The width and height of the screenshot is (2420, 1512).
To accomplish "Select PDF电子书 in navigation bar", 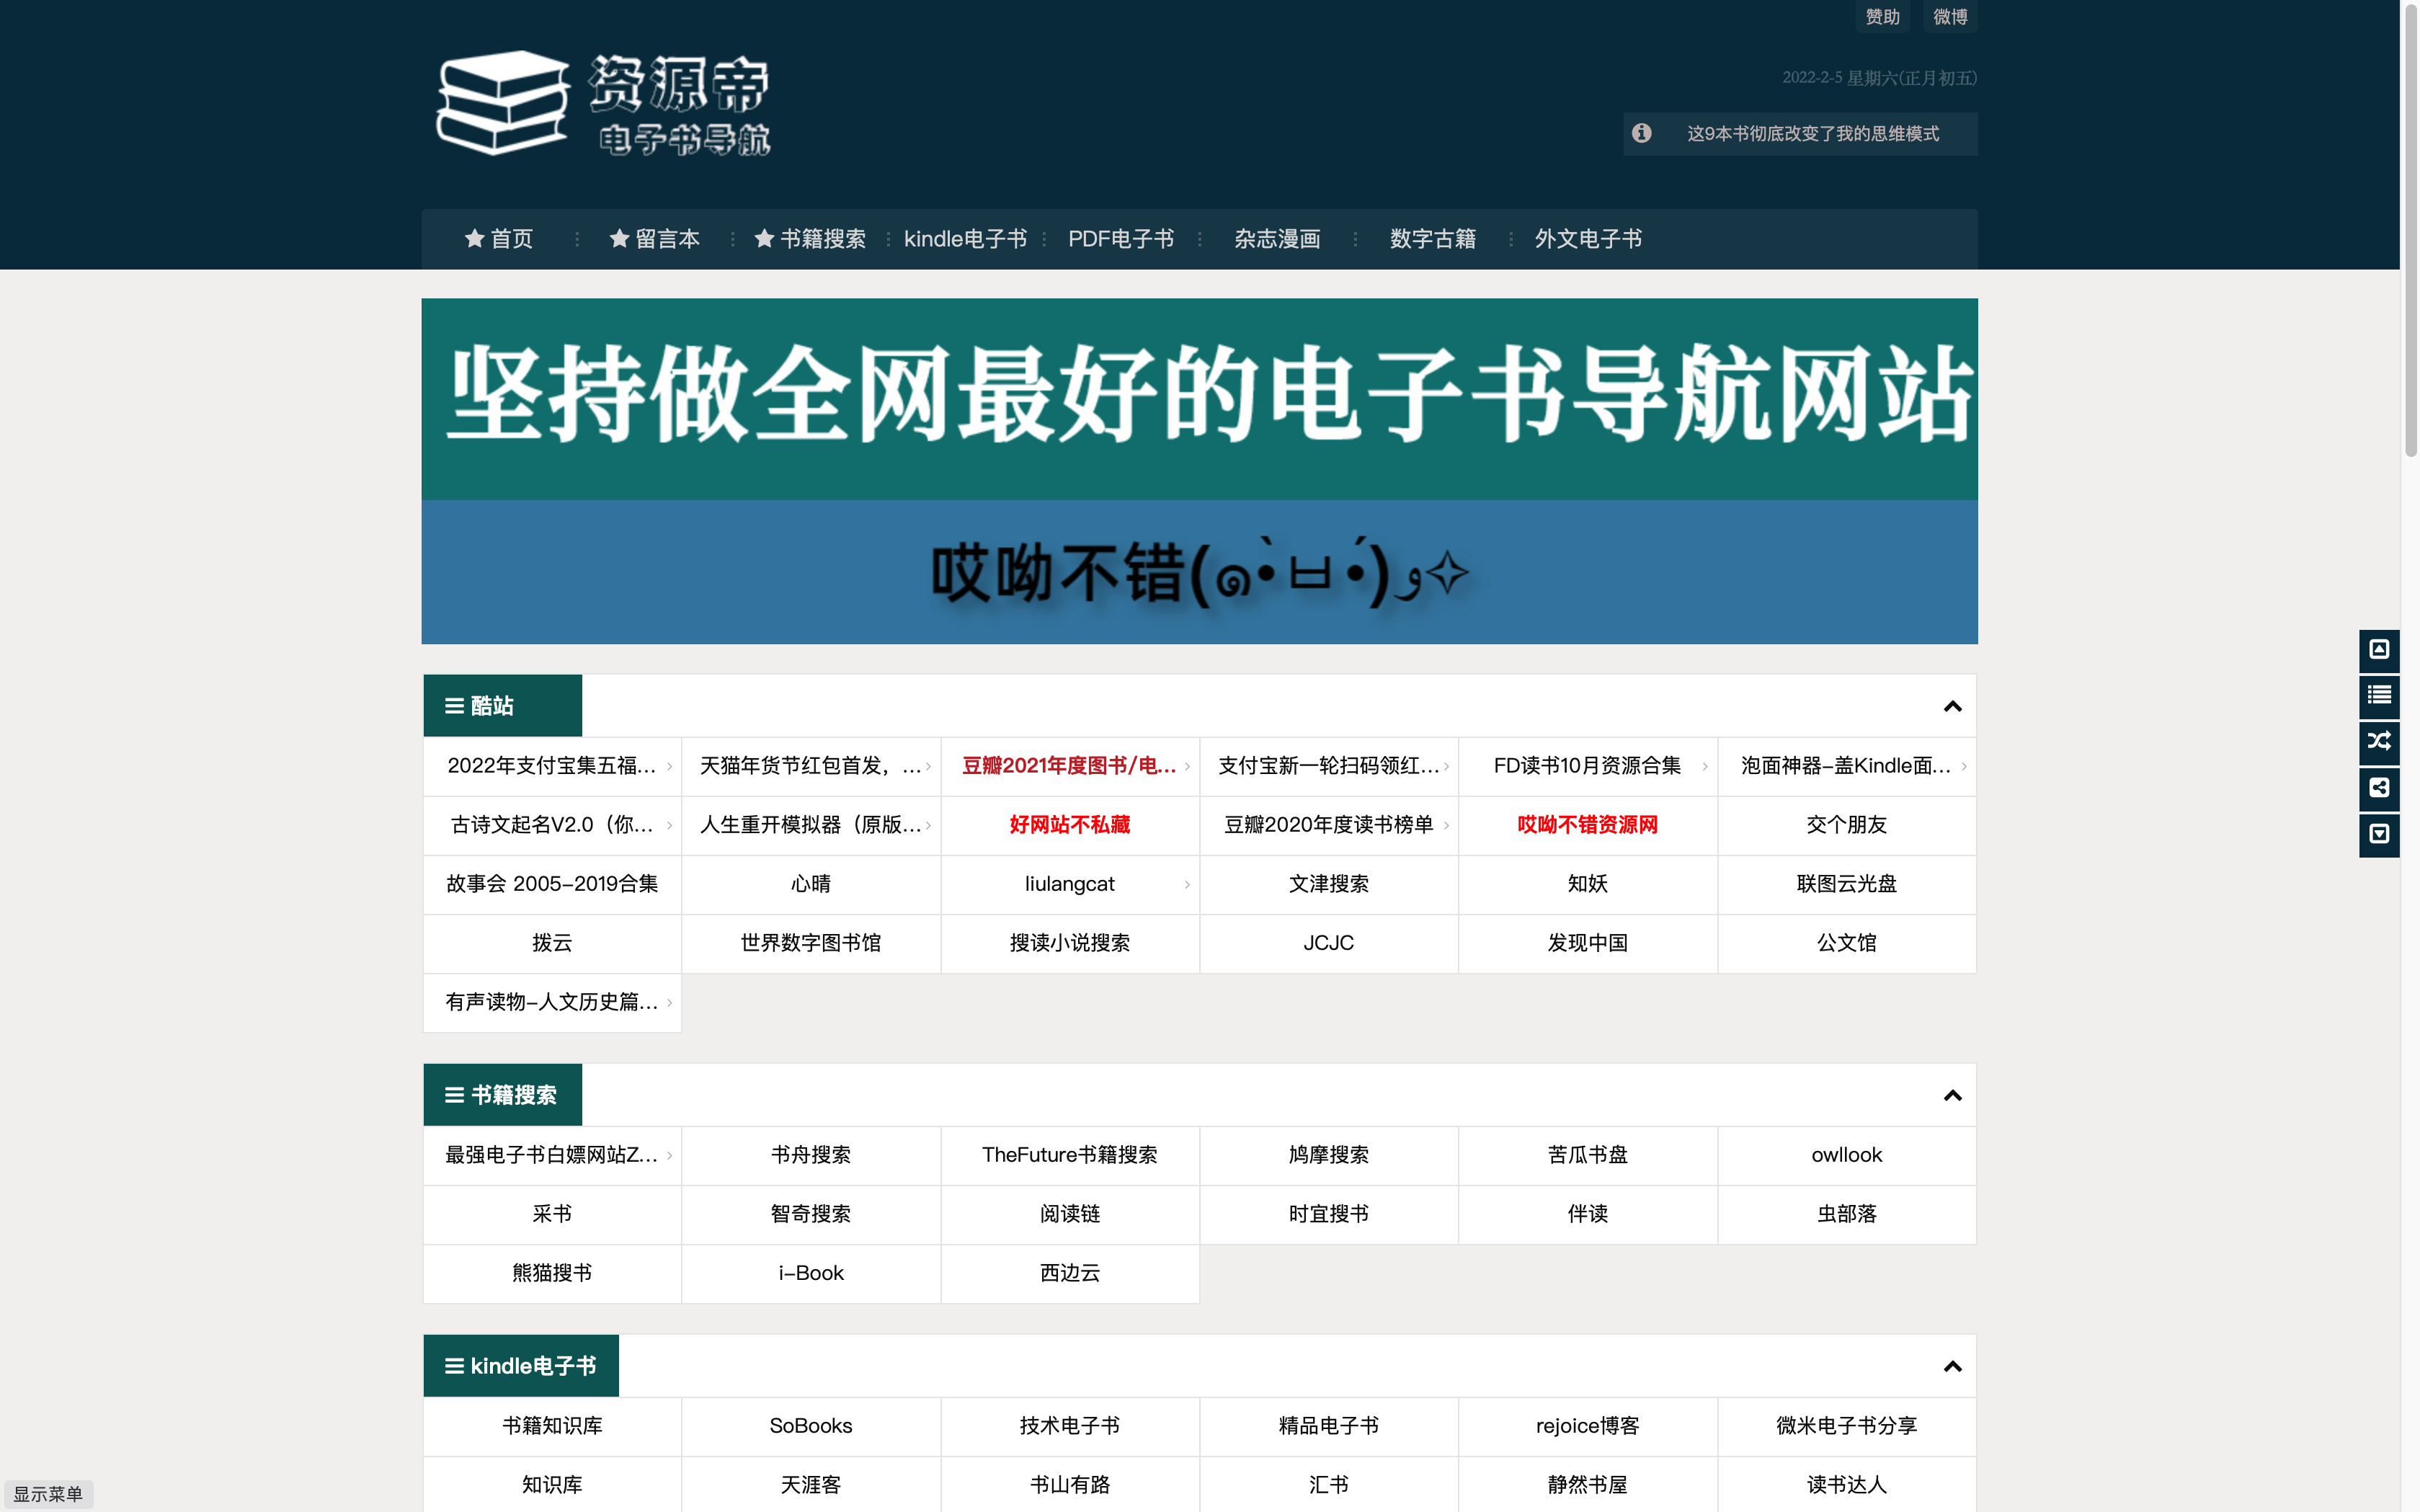I will point(1121,239).
